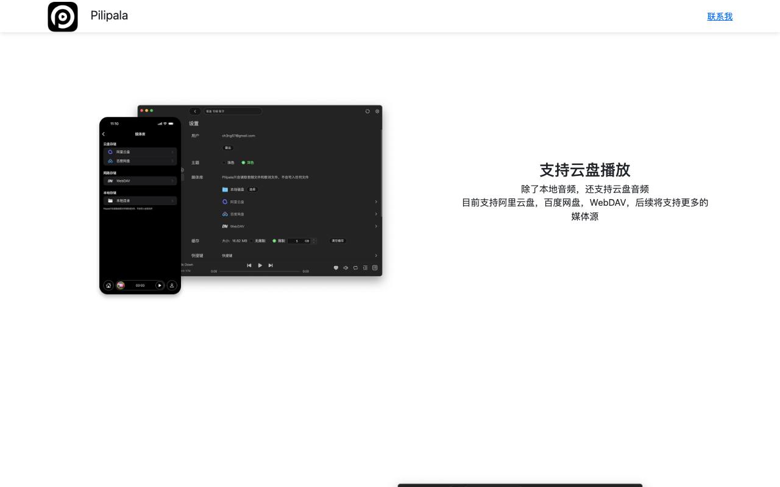Click the volume speaker icon in player bar
Screen dimensions: 780x487
click(346, 268)
